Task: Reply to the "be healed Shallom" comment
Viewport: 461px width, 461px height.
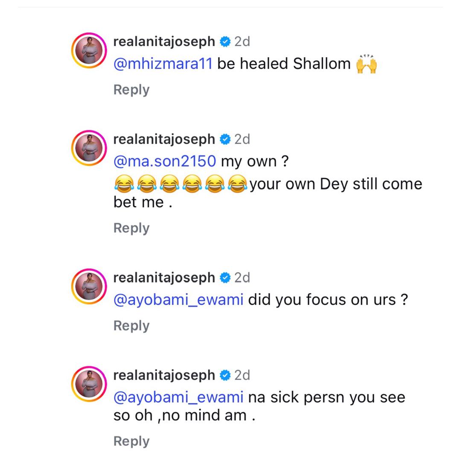Action: pyautogui.click(x=131, y=90)
